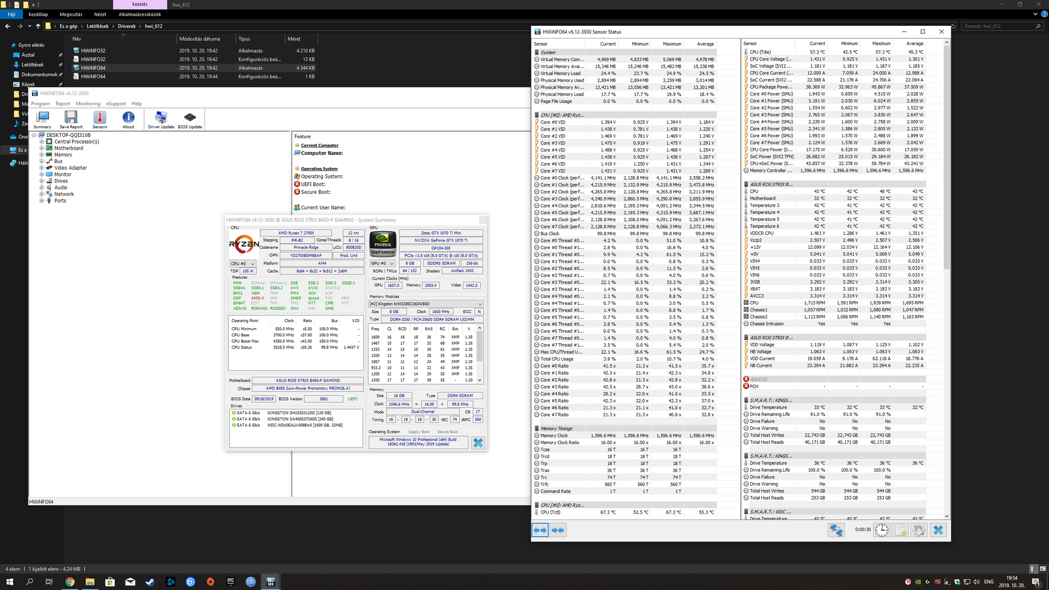Open the Program menu in HWiNFO64
Image resolution: width=1049 pixels, height=590 pixels.
coord(41,104)
